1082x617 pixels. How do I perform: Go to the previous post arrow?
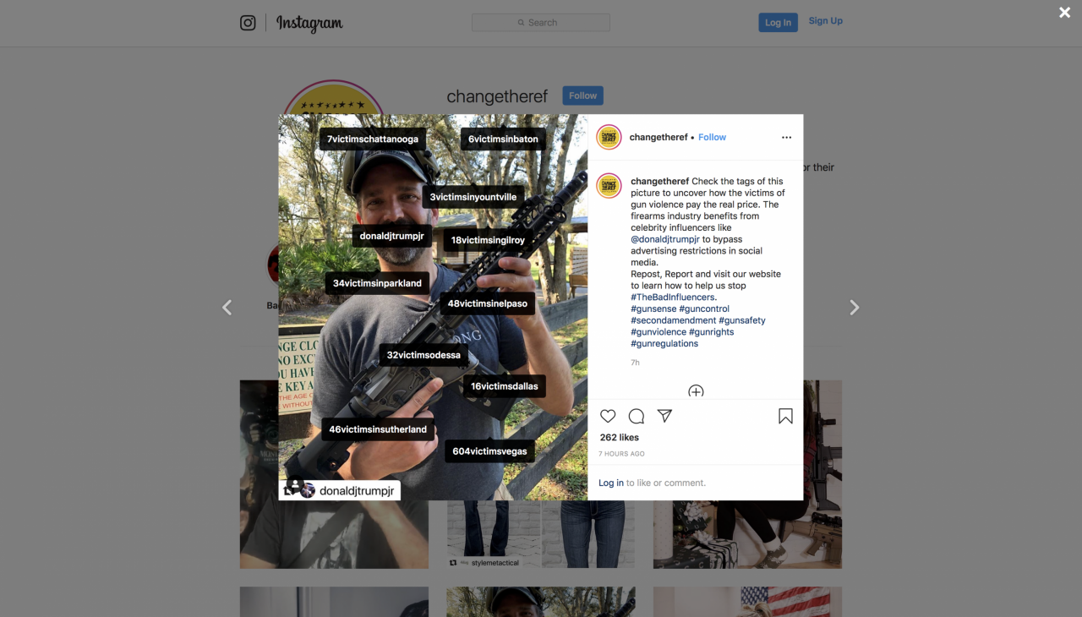[x=227, y=308]
